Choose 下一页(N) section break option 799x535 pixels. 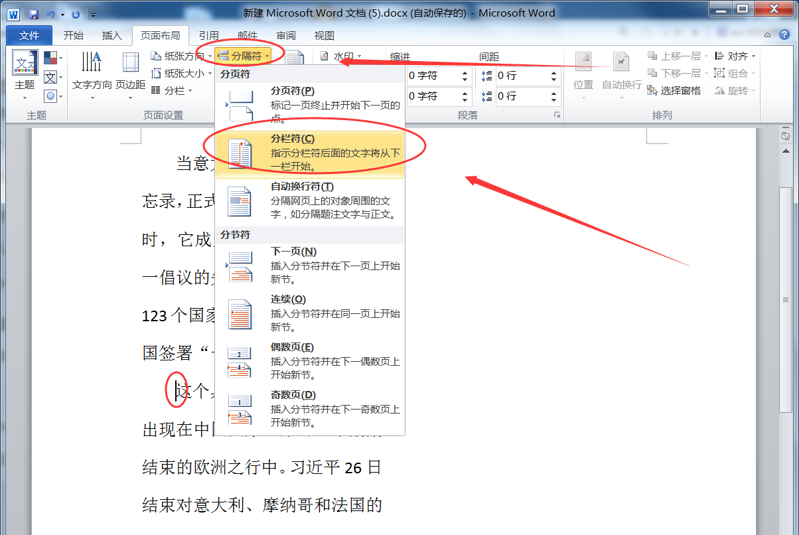310,266
